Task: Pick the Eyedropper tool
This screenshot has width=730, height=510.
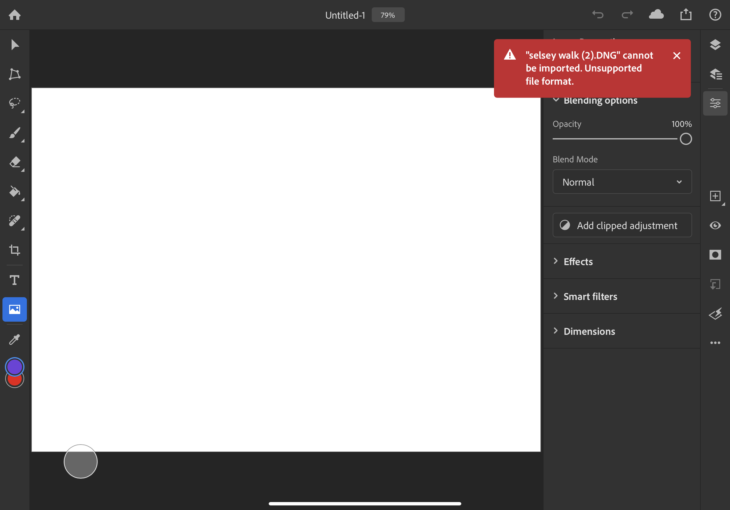Action: (15, 339)
